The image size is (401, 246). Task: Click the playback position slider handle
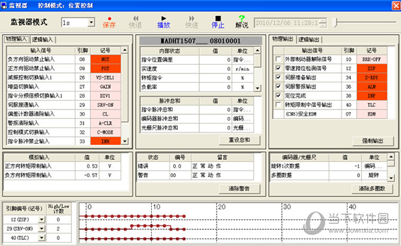[336, 23]
